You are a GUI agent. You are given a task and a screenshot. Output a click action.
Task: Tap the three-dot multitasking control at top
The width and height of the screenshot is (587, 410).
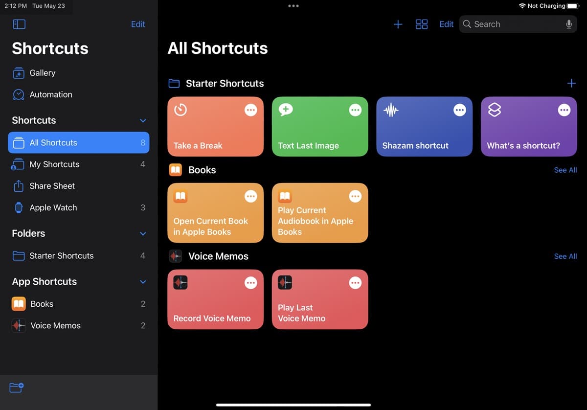click(293, 6)
